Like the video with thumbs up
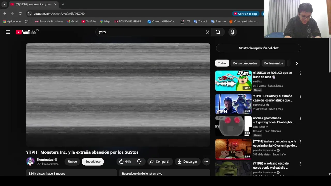The image size is (331, 186). [125, 162]
